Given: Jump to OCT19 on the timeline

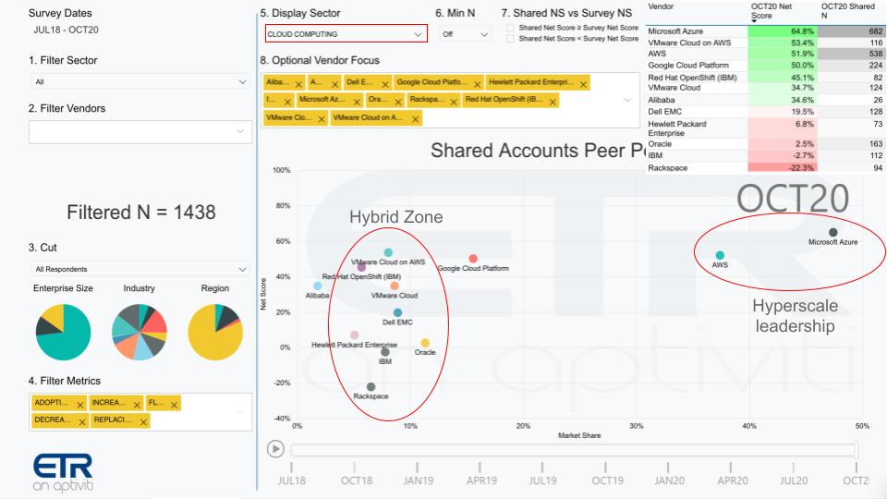Looking at the screenshot, I should click(608, 481).
